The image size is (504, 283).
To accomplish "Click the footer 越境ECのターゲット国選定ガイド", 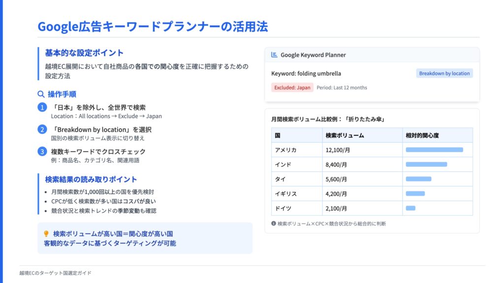I will click(x=55, y=273).
